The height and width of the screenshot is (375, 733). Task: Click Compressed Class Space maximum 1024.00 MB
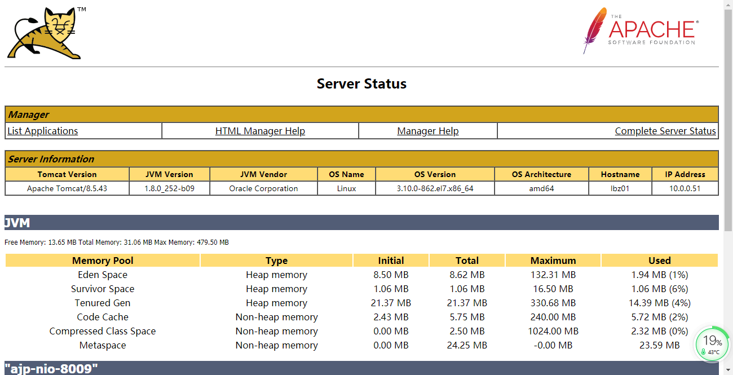[553, 331]
